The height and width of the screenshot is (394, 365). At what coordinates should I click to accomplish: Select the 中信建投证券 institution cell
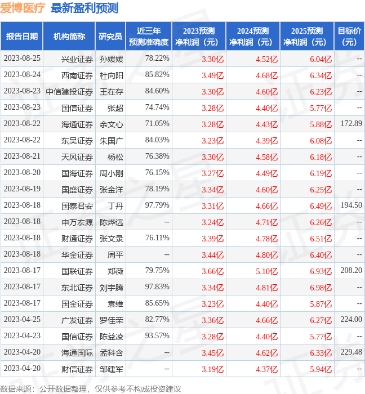[x=69, y=92]
